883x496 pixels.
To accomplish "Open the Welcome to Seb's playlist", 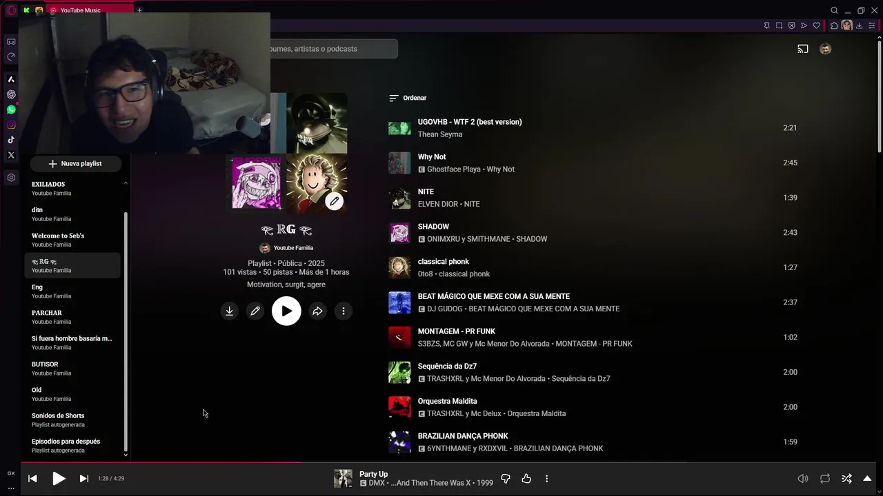I will (x=72, y=240).
